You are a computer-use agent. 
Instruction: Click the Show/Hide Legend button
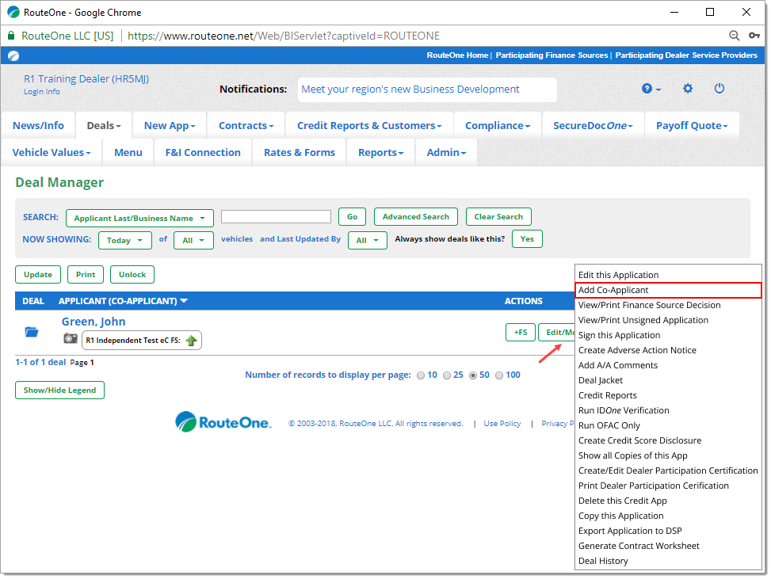click(59, 390)
